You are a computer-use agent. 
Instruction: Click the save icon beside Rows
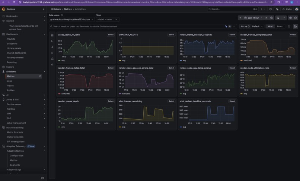click(x=289, y=26)
